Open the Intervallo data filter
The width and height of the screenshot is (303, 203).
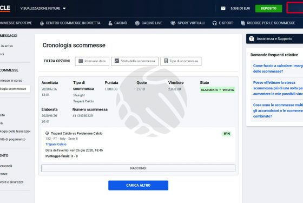(92, 61)
